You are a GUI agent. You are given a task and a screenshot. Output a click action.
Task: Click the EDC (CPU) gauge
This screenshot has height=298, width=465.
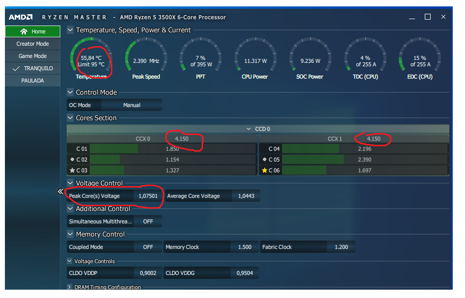(420, 59)
